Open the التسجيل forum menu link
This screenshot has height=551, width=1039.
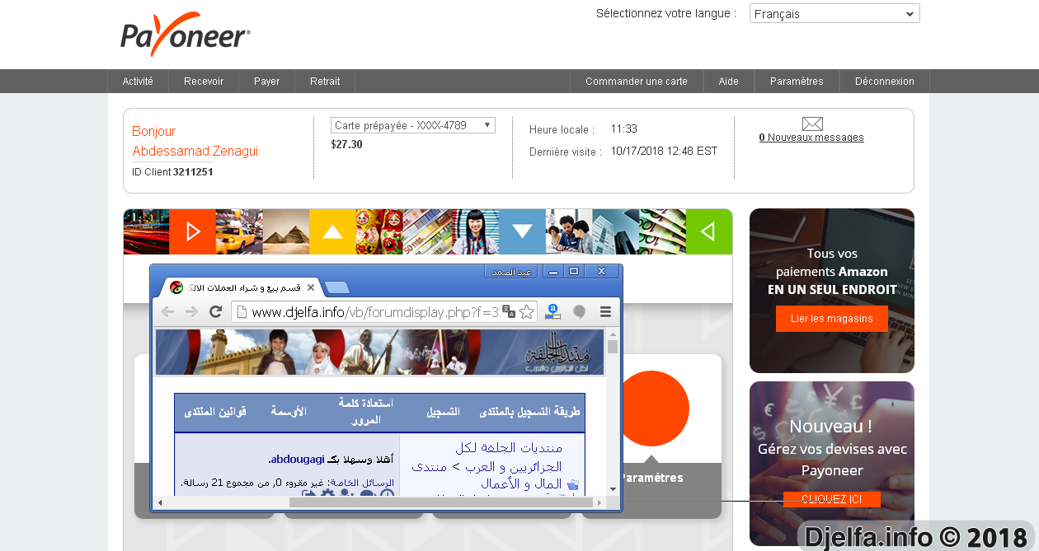[x=444, y=412]
